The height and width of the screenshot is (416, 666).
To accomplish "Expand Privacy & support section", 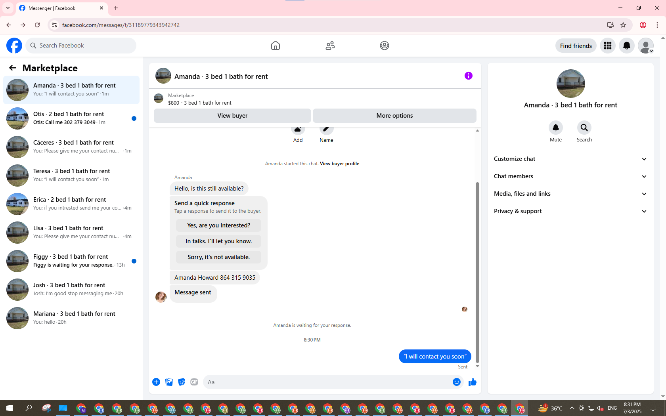I will (x=570, y=211).
